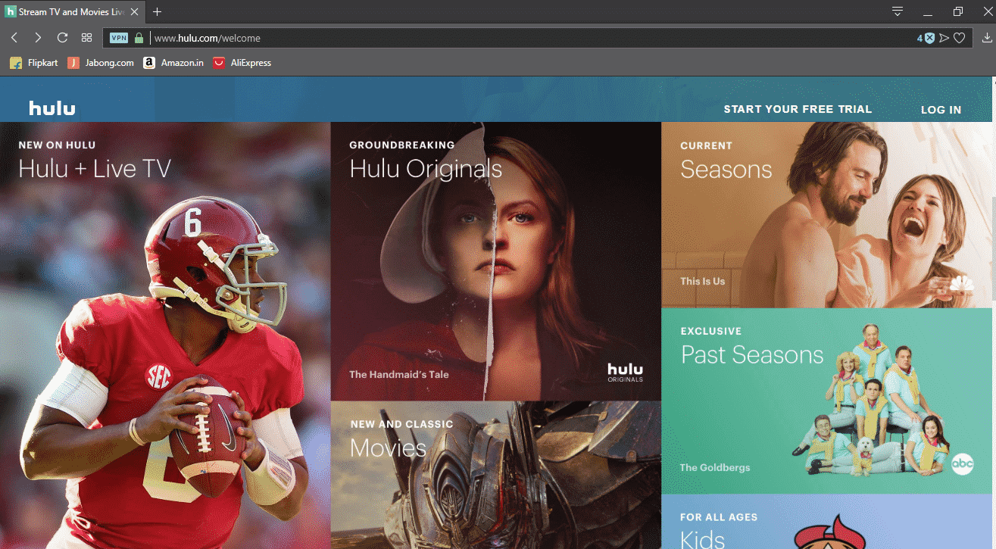The height and width of the screenshot is (549, 996).
Task: Open the Flipkart bookmark
Action: point(34,63)
